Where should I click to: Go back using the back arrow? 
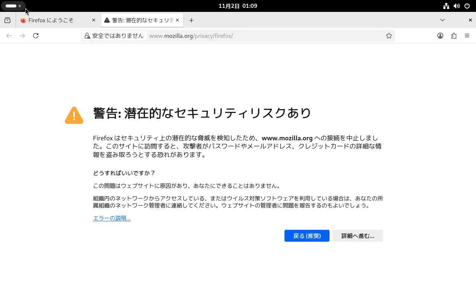[9, 36]
